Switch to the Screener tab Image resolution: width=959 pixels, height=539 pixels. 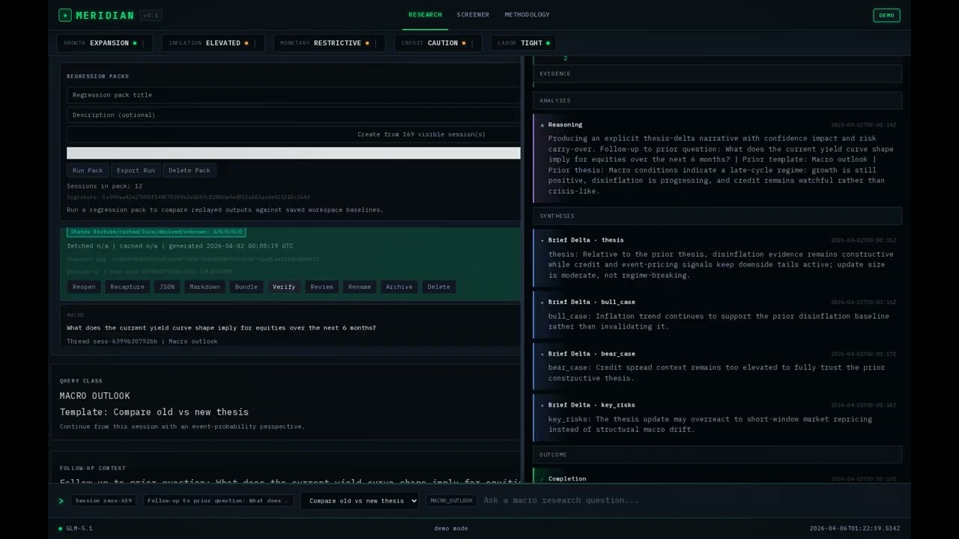(473, 15)
